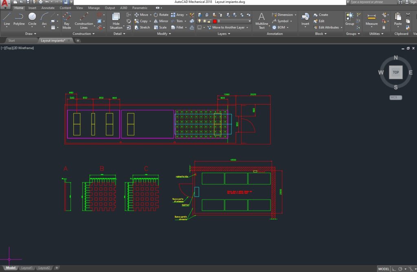Click the Print icon in quick access toolbar
The width and height of the screenshot is (417, 272).
click(x=40, y=2)
